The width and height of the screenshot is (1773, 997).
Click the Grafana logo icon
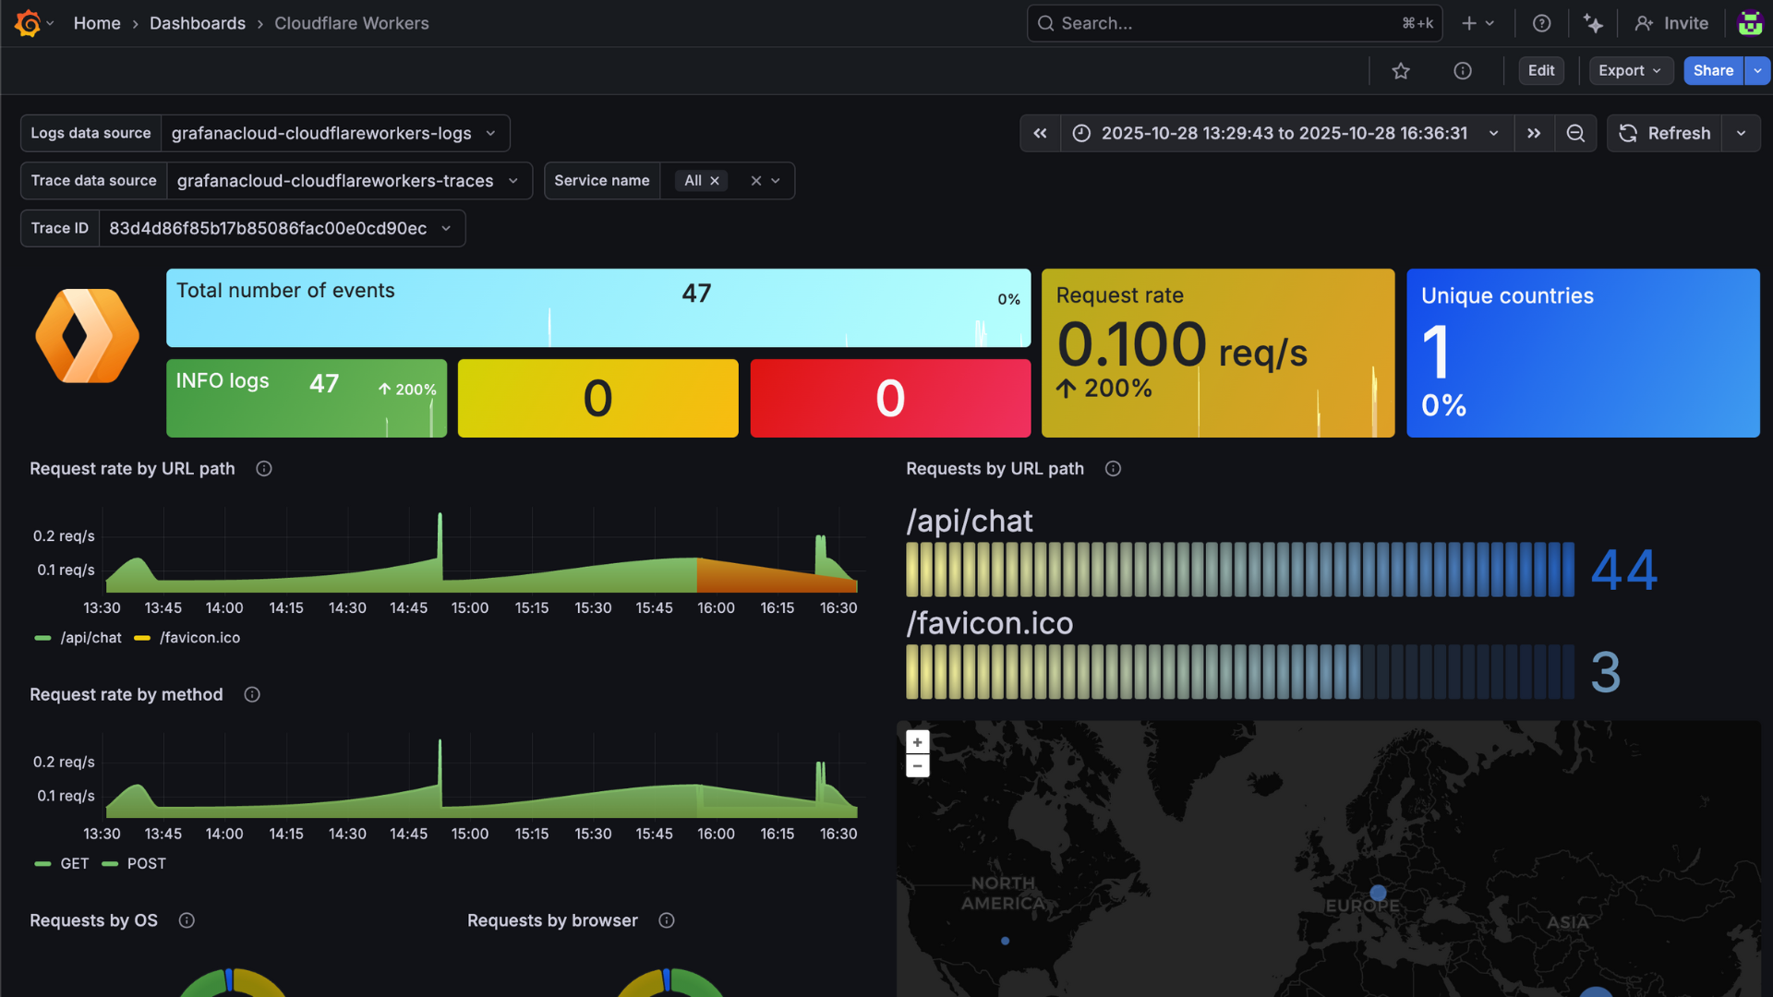pos(28,23)
